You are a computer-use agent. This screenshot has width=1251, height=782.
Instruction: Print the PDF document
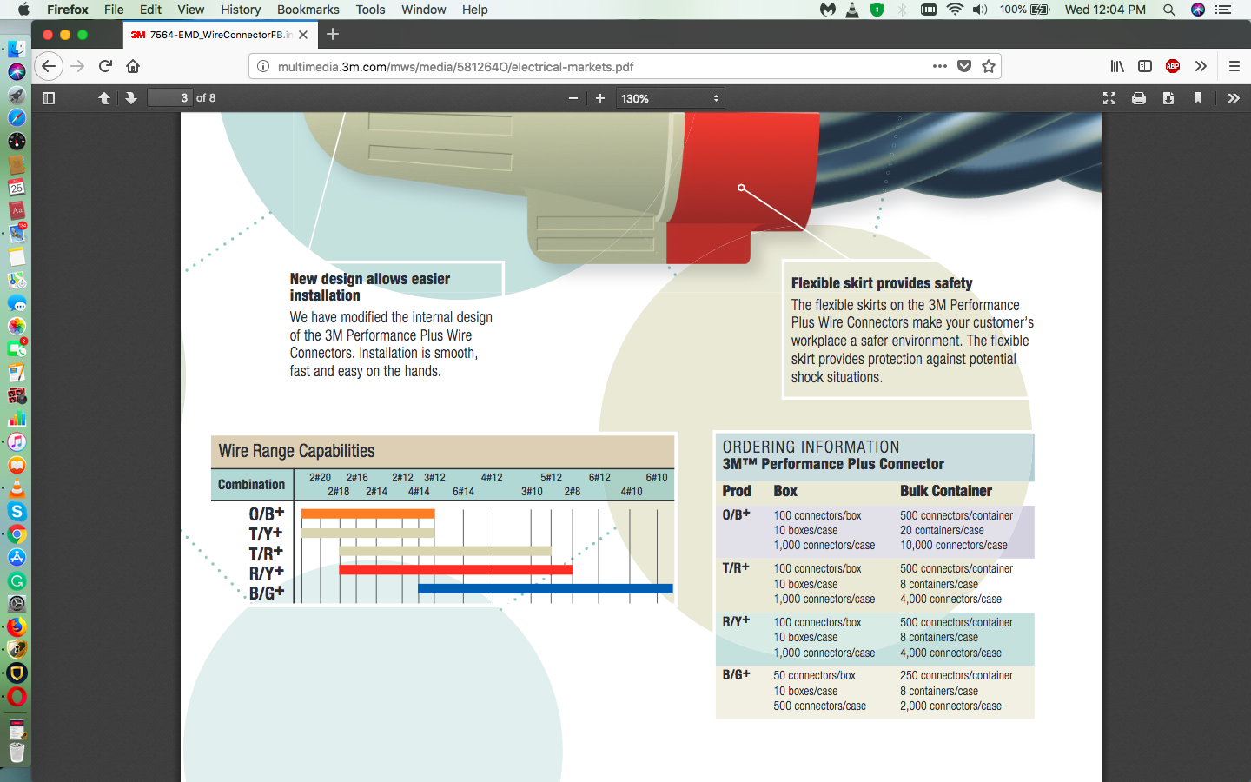coord(1139,98)
